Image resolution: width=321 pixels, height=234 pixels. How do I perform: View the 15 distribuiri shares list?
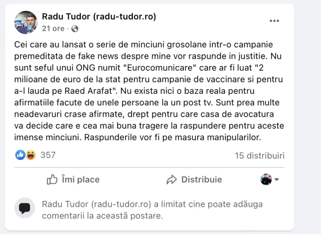click(260, 155)
